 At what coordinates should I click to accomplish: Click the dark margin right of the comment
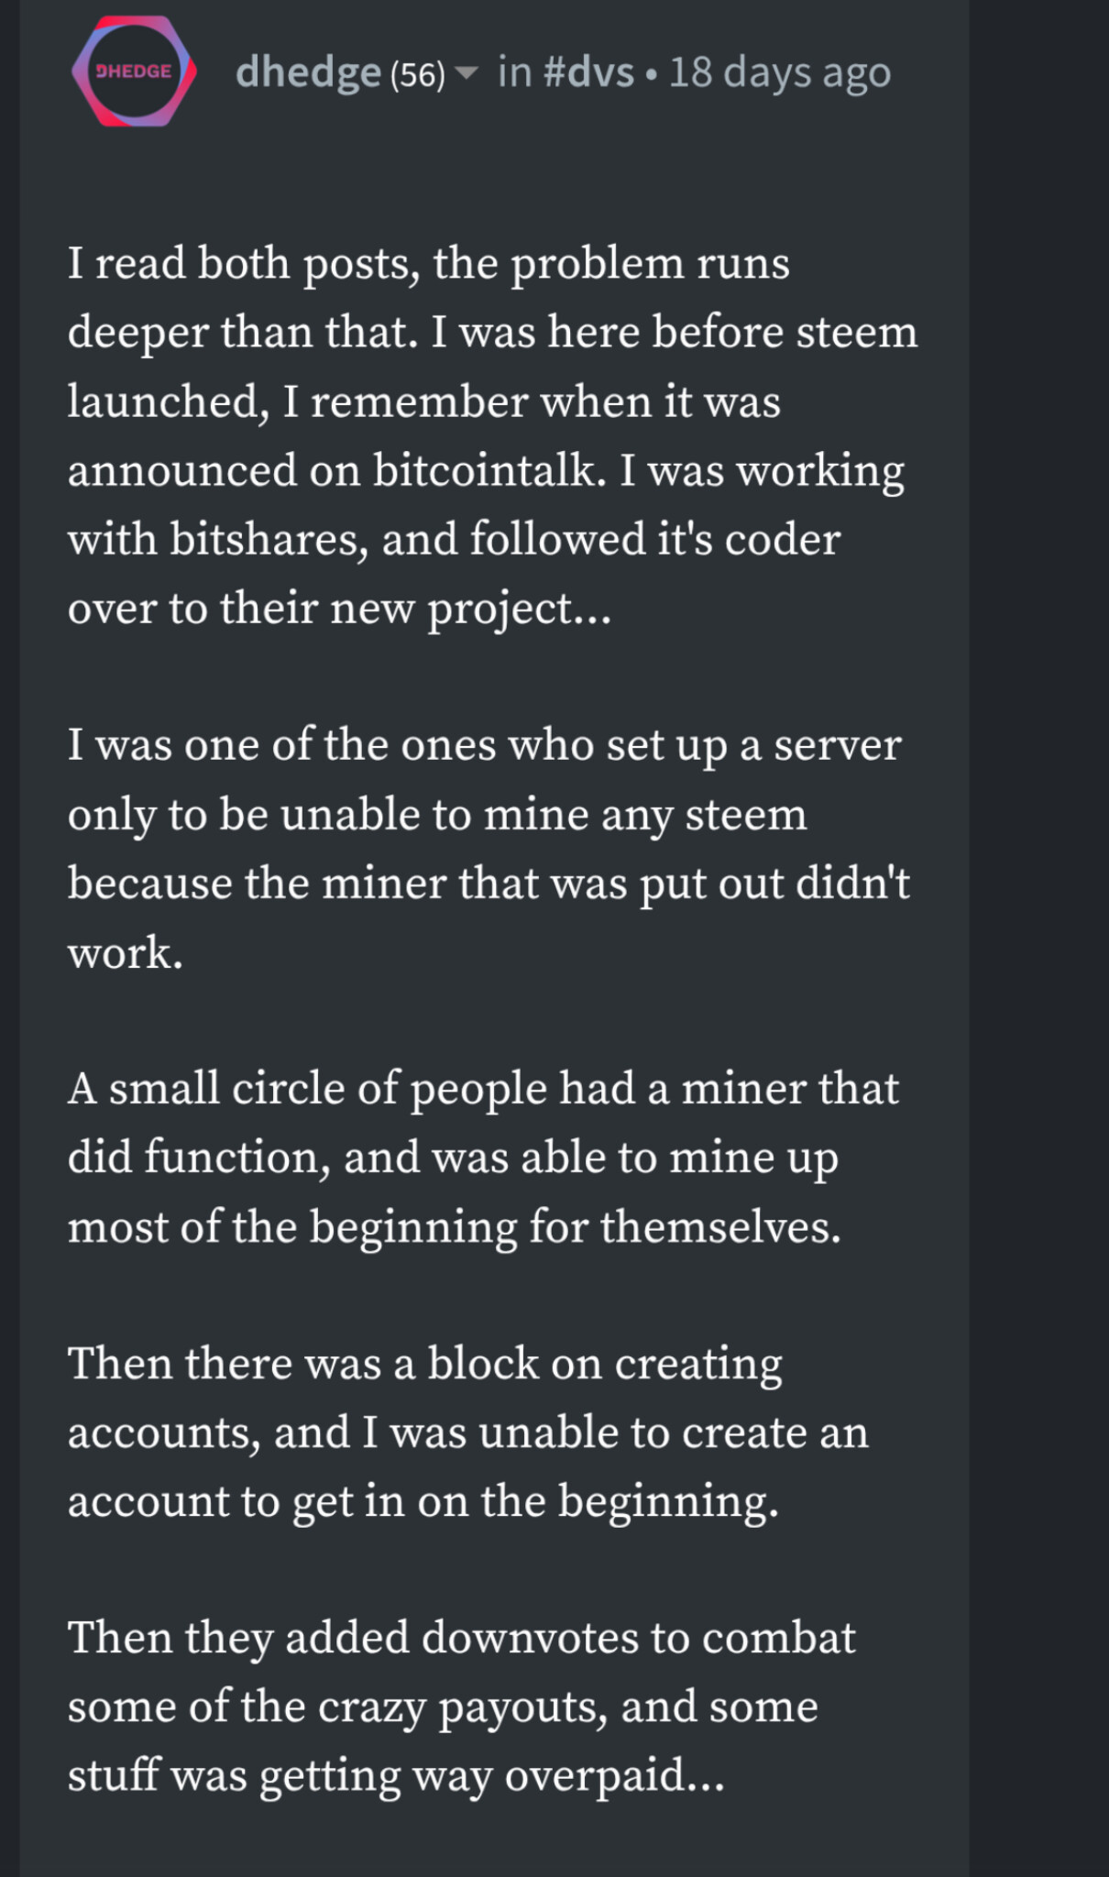click(x=1039, y=938)
